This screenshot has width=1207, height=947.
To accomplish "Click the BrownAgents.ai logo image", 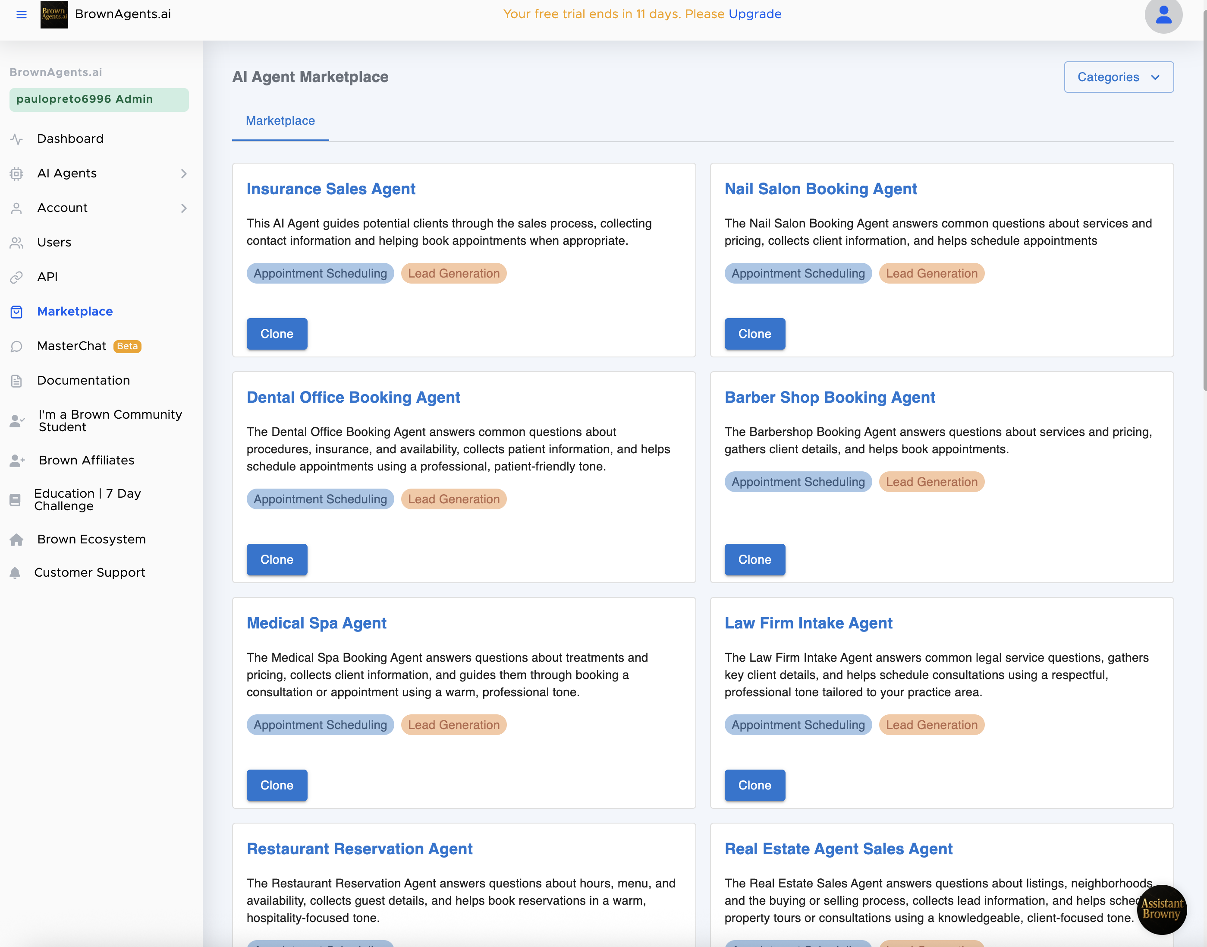I will (54, 14).
